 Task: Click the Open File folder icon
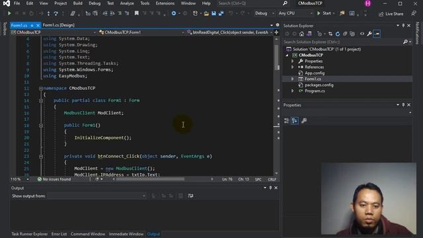click(206, 13)
